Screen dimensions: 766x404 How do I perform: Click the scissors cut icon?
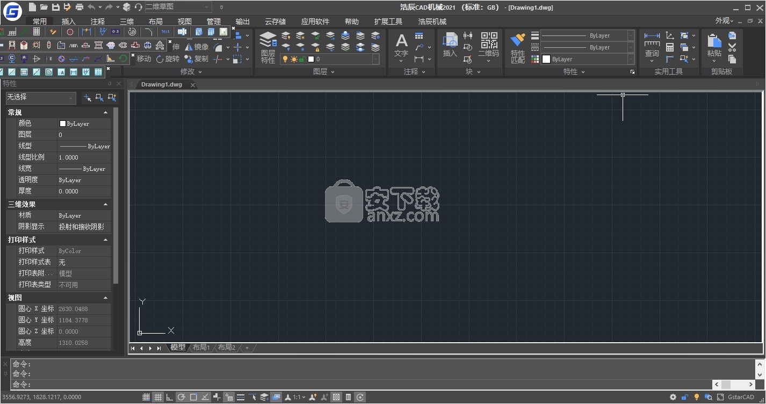pos(732,47)
